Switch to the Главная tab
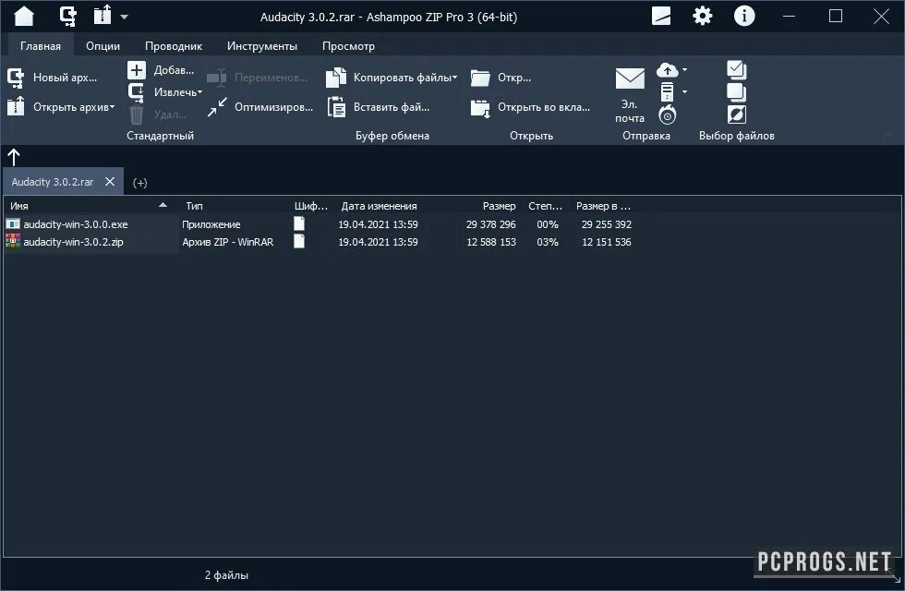Image resolution: width=905 pixels, height=591 pixels. pos(41,45)
